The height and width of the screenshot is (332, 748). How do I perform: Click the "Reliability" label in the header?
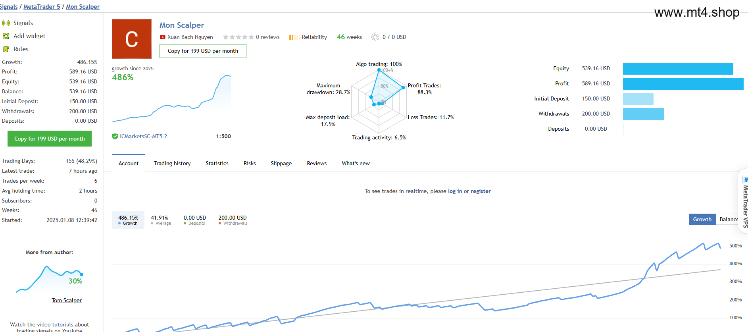314,37
